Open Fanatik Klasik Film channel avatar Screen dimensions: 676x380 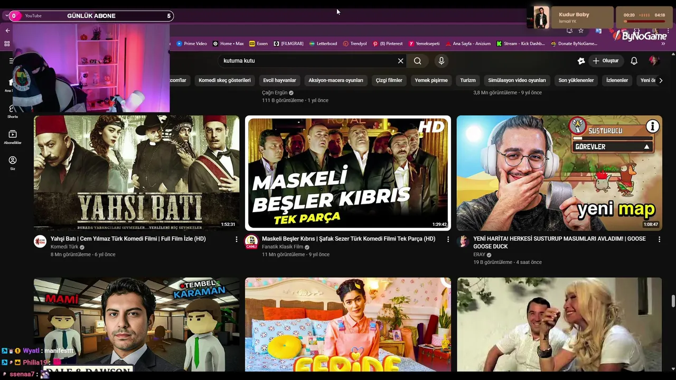(x=251, y=242)
